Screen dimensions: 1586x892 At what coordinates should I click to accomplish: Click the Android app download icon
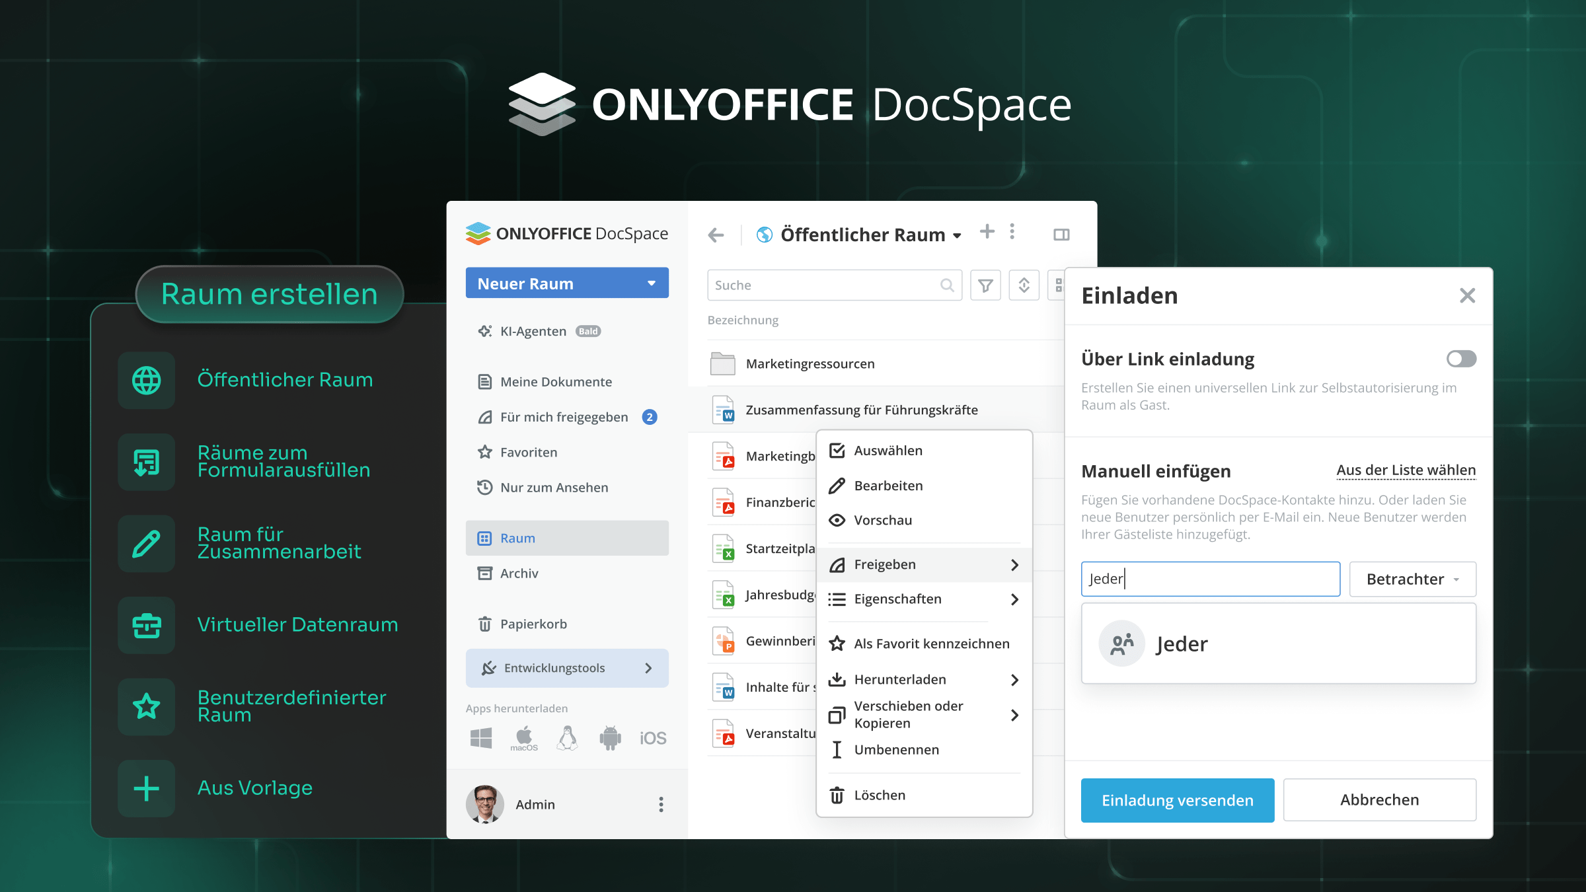[610, 737]
